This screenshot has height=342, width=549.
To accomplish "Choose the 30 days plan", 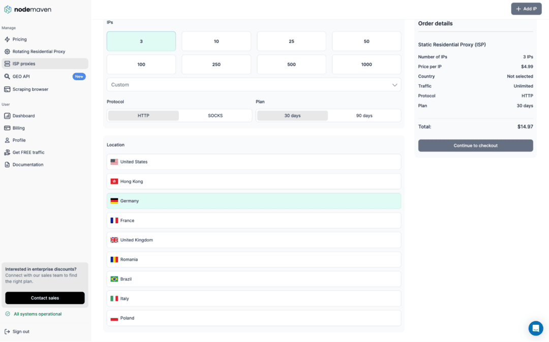I will [x=292, y=116].
